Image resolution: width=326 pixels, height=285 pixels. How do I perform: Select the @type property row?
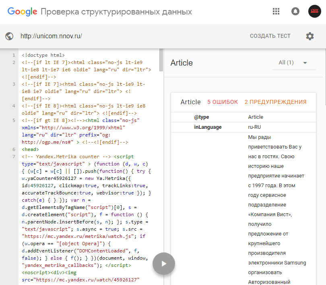(202, 117)
